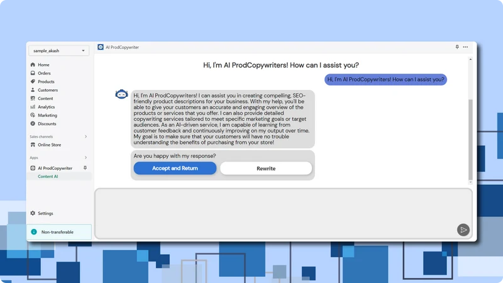
Task: Click inside the message input box
Action: point(284,213)
